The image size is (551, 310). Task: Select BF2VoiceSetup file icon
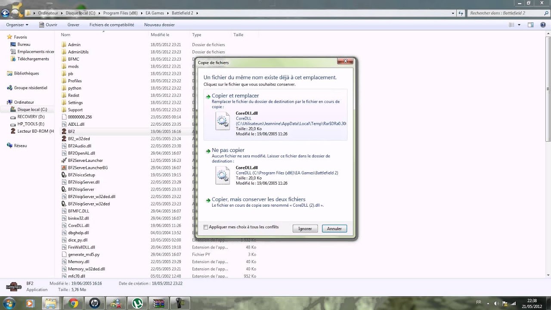tap(64, 175)
